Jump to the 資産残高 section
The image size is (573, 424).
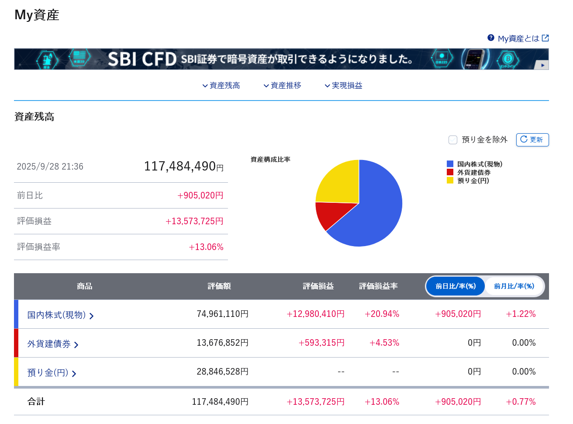click(221, 86)
